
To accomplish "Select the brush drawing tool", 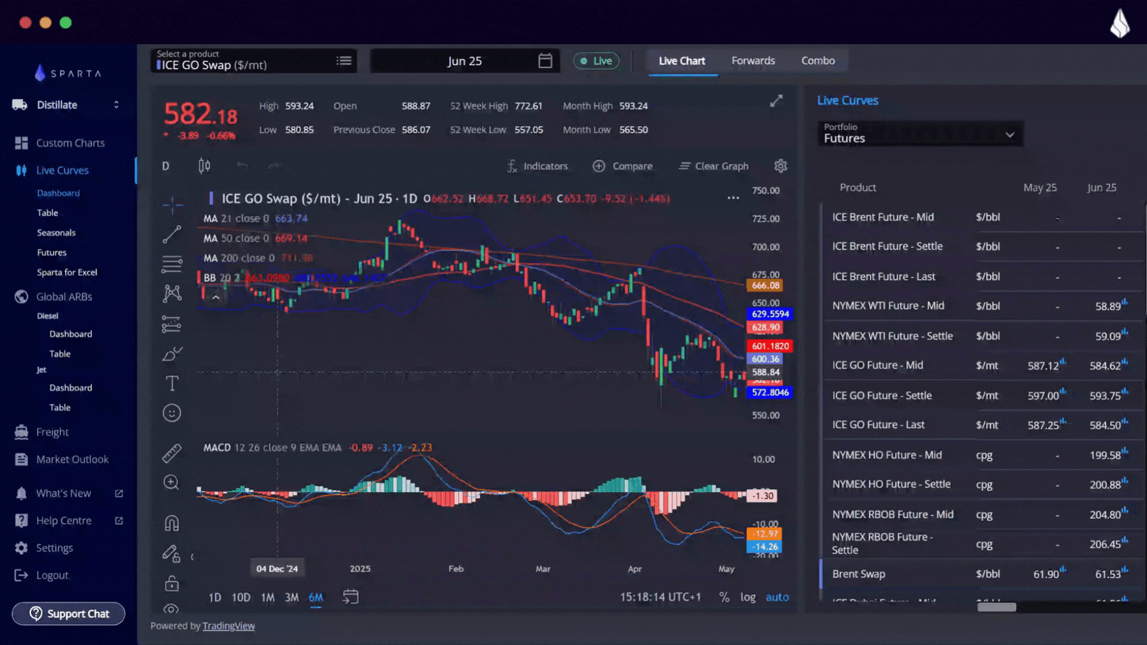I will (172, 354).
